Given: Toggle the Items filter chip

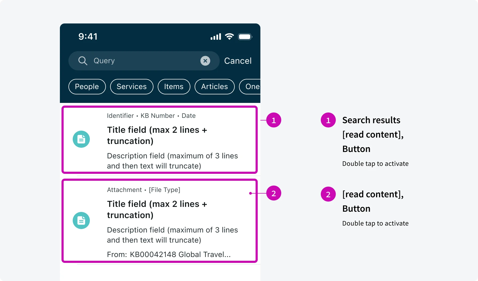Looking at the screenshot, I should pos(174,86).
